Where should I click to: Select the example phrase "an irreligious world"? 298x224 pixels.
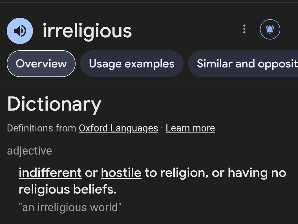(x=70, y=207)
